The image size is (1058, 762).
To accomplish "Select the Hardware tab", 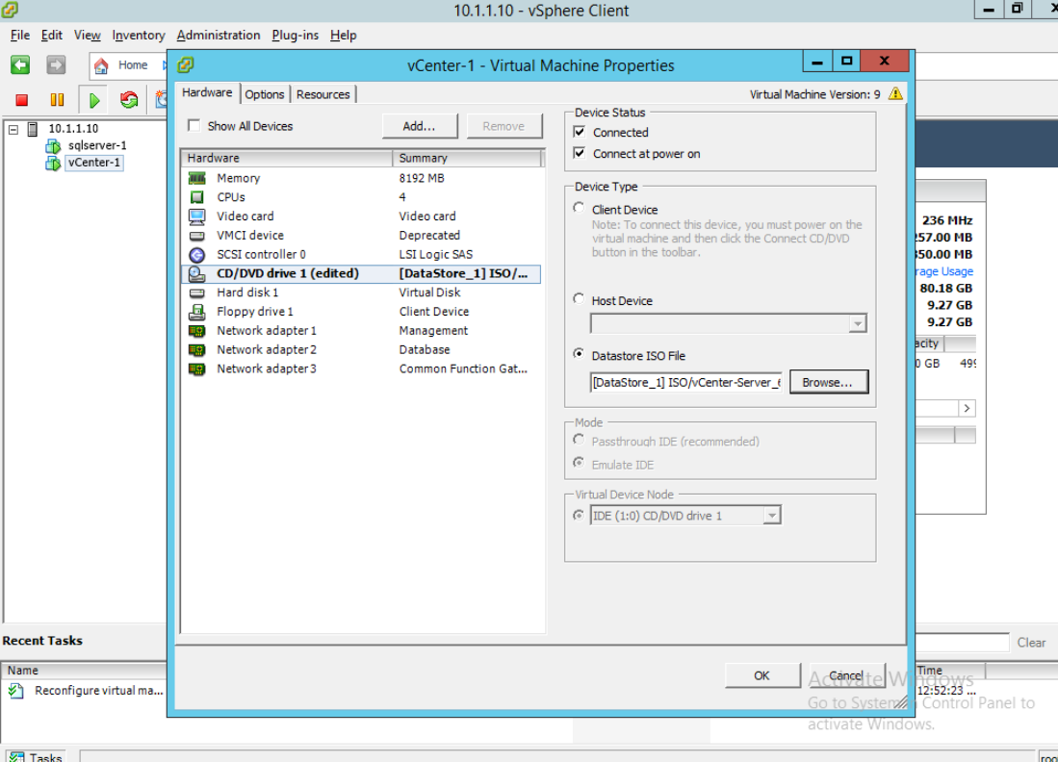I will (207, 93).
